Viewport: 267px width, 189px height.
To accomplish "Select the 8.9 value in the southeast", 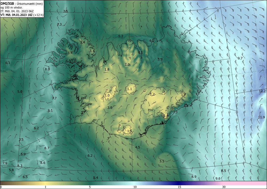I will pyautogui.click(x=194, y=176).
